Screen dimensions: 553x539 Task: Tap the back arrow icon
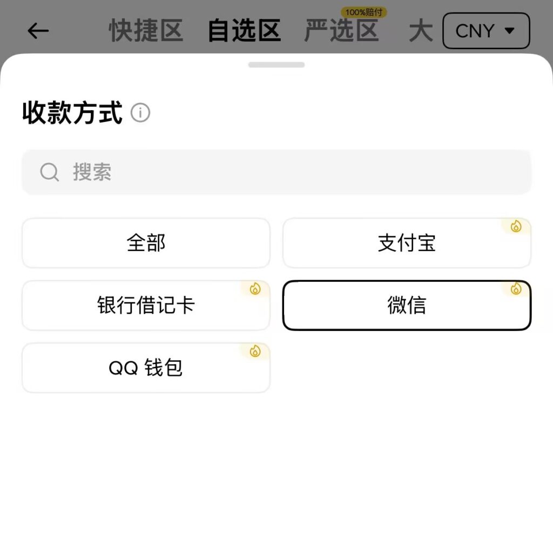38,31
